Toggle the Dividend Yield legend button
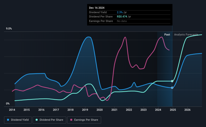Screen dimensions: 206x127 (18, 120)
